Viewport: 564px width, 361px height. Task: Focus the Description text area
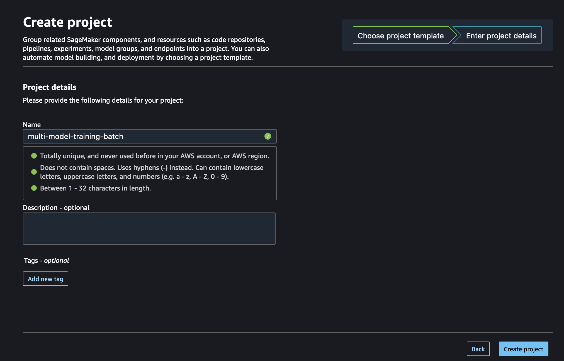click(149, 229)
